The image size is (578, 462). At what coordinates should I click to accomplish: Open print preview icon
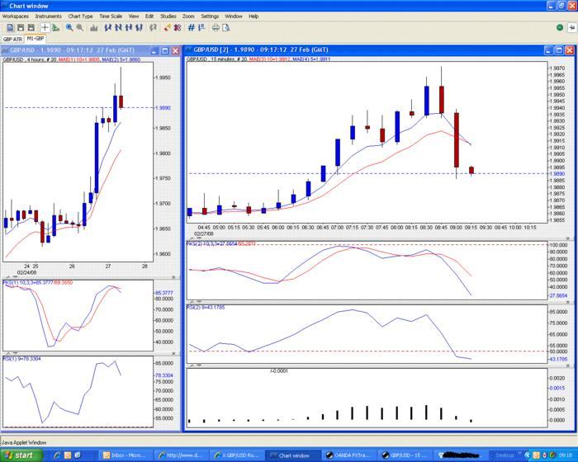[x=226, y=27]
